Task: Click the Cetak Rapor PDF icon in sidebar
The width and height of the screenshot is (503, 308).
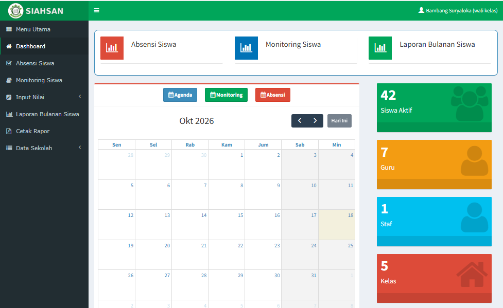Action: pos(9,131)
